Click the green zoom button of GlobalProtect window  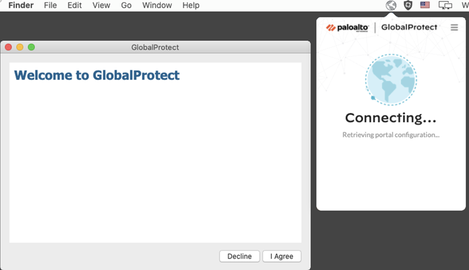point(31,47)
